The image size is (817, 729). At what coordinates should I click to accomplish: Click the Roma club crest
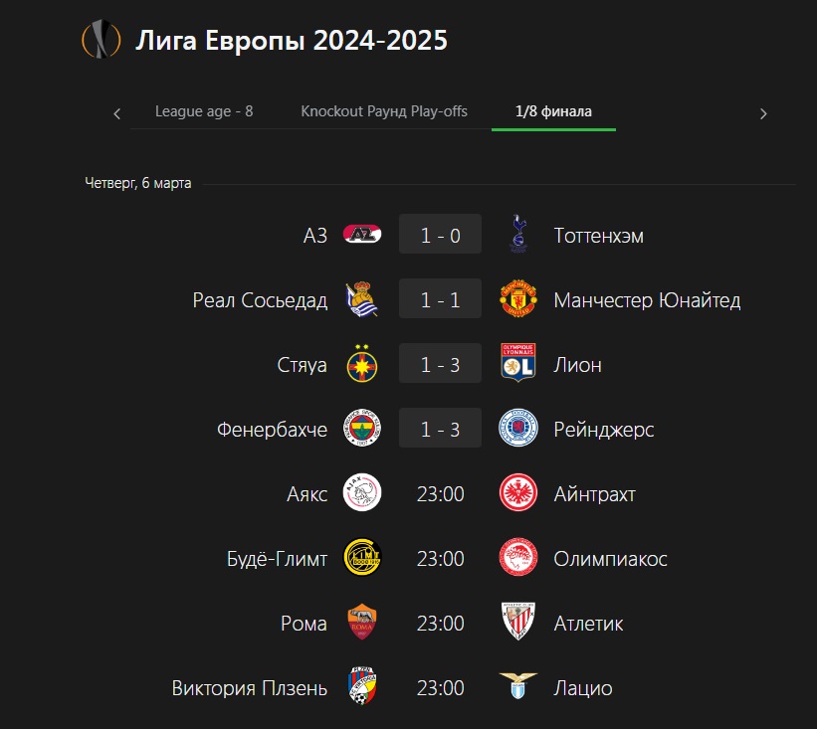[362, 622]
